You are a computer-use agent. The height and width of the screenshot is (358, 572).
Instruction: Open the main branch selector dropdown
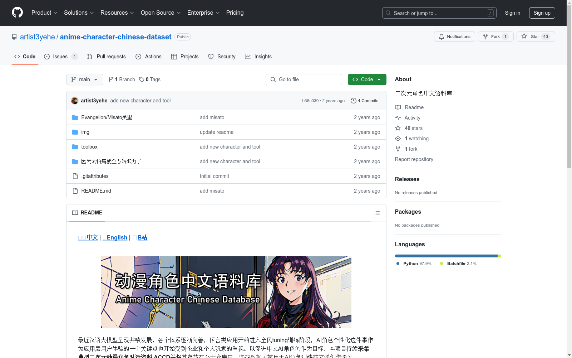(x=85, y=79)
